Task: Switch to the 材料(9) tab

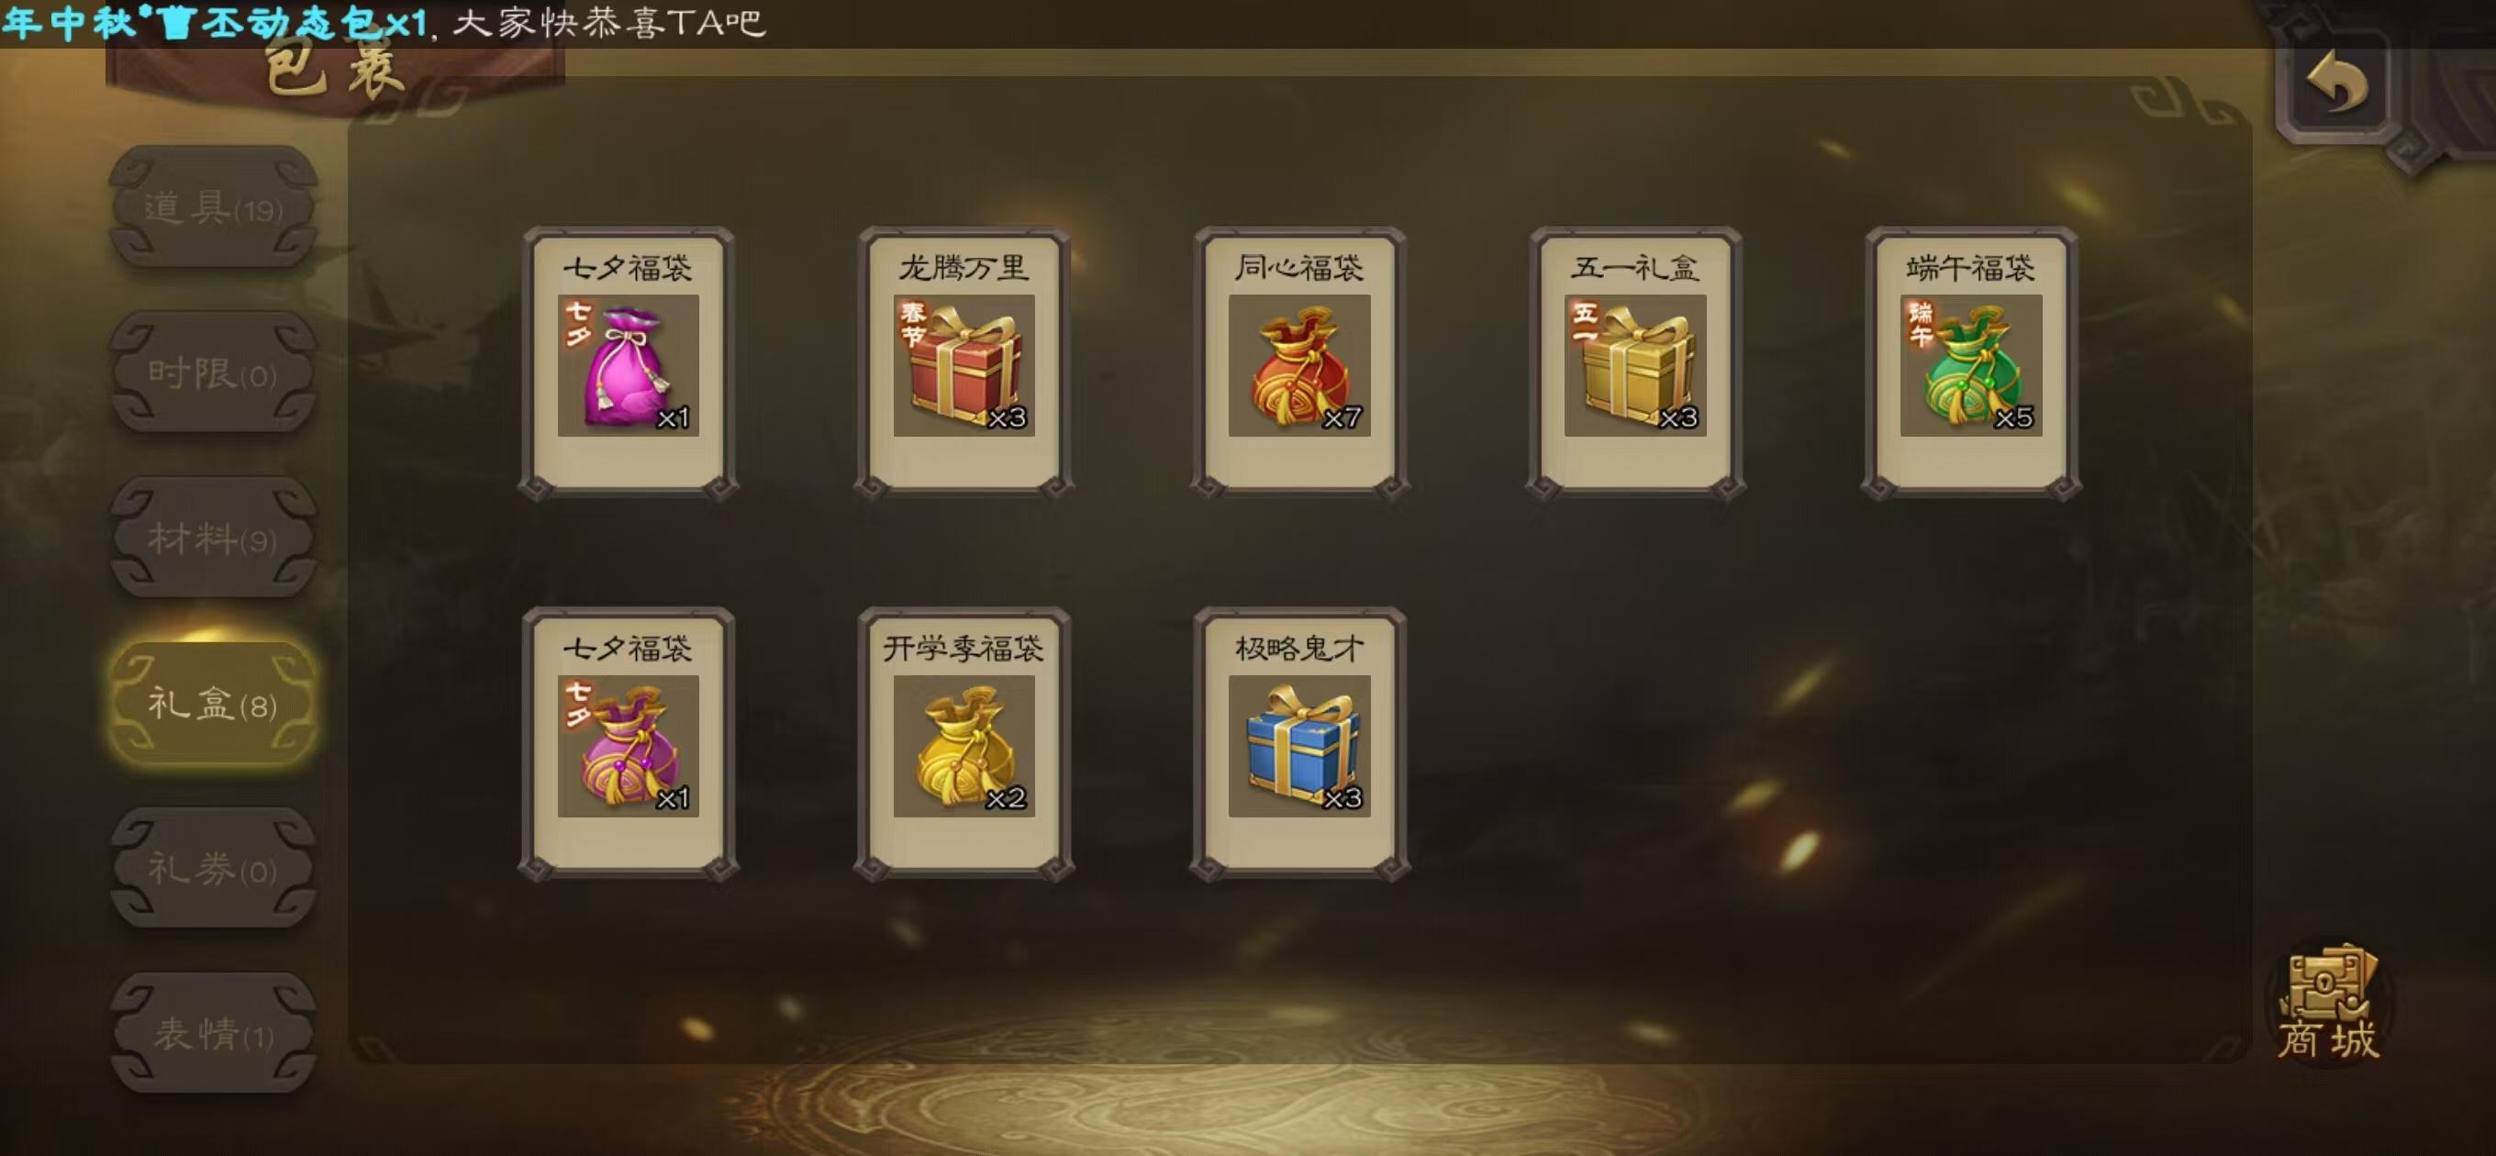Action: (213, 538)
